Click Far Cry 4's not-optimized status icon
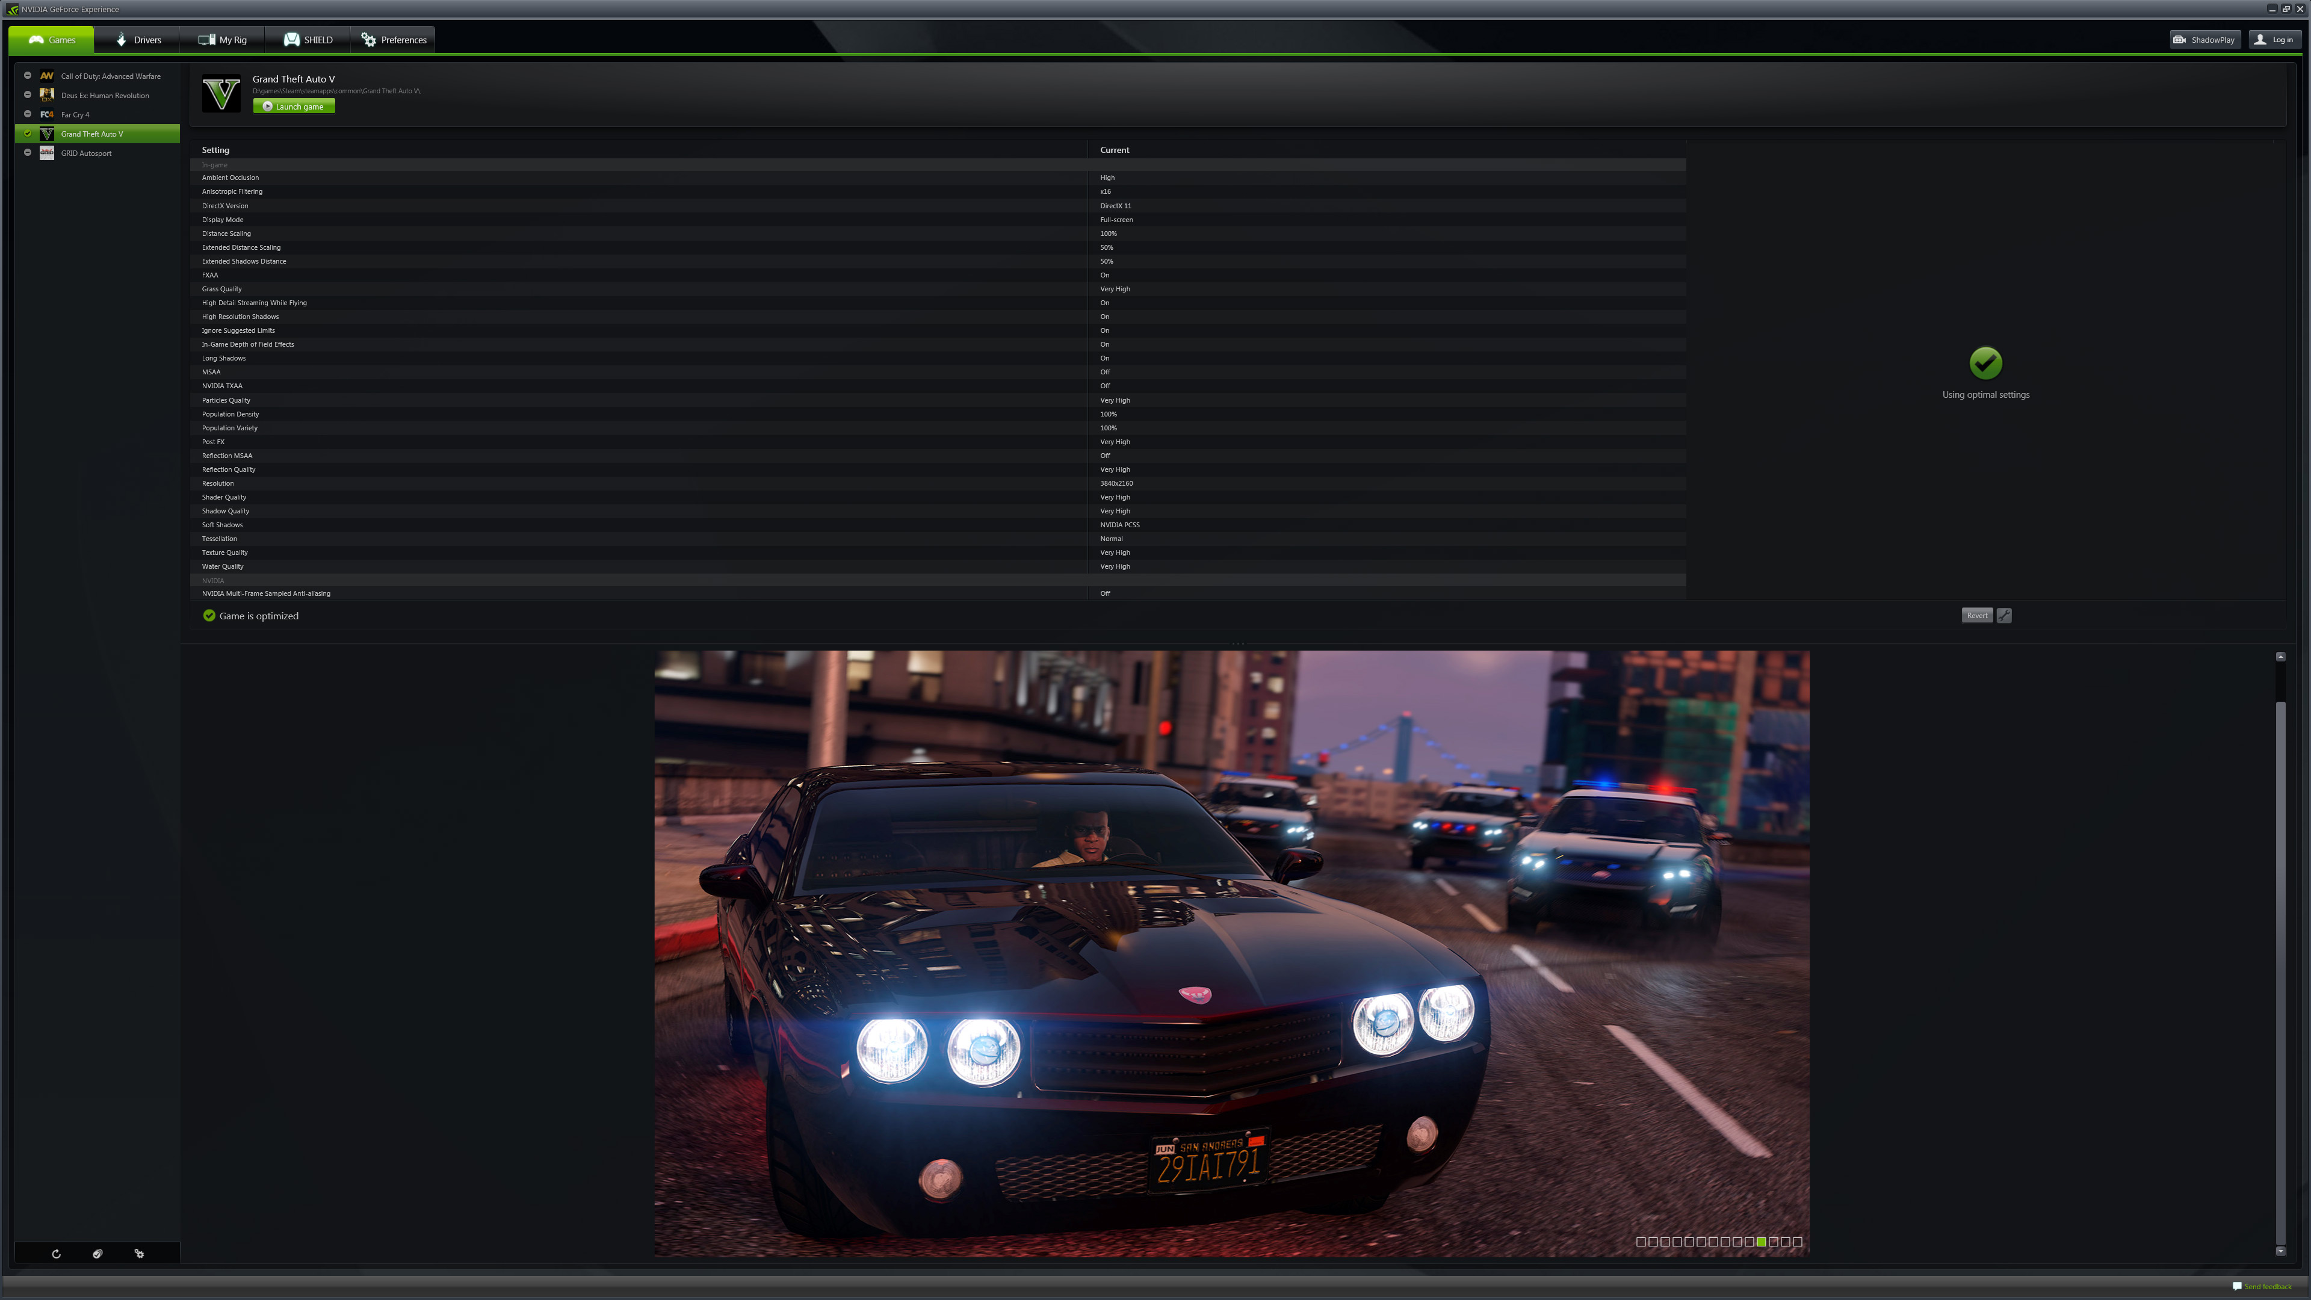The width and height of the screenshot is (2311, 1300). point(28,114)
